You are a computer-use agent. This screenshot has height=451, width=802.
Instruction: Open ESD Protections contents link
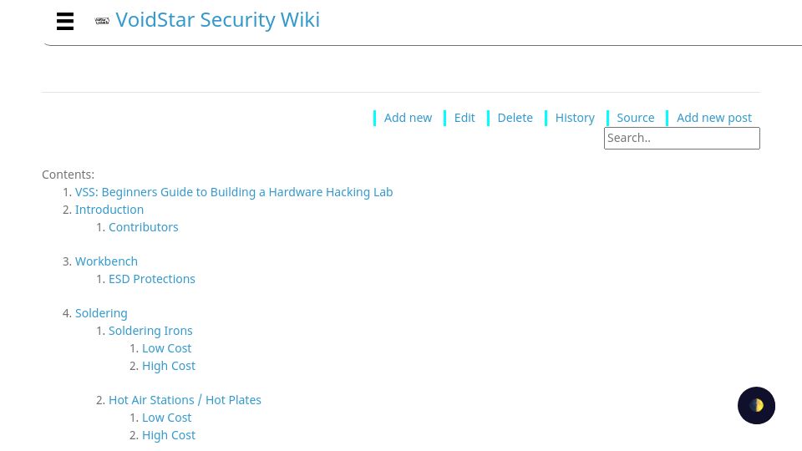click(152, 279)
